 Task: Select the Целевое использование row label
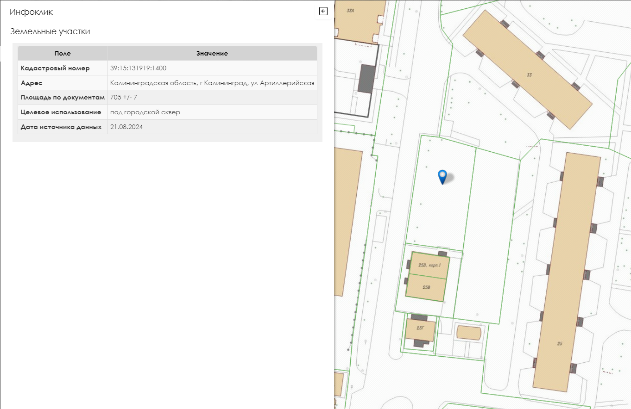coord(61,112)
